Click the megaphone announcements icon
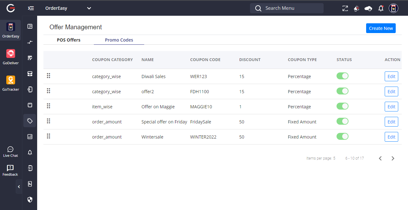Viewport: 408px width, 210px height. coord(356,9)
